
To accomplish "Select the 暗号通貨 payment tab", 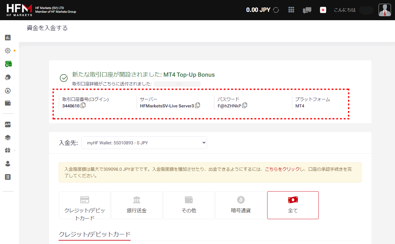I will tap(241, 205).
